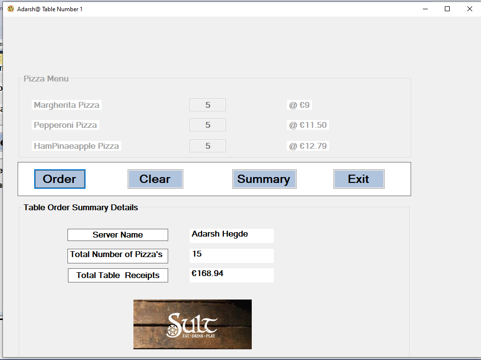This screenshot has height=360, width=481.
Task: Select the HamPinaeapple Pizza label
Action: point(76,145)
